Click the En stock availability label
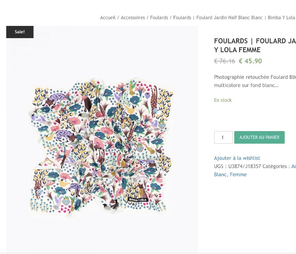This screenshot has height=254, width=296. 223,100
